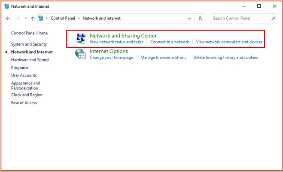Click the search magnifier icon
Image resolution: width=283 pixels, height=172 pixels.
(273, 18)
